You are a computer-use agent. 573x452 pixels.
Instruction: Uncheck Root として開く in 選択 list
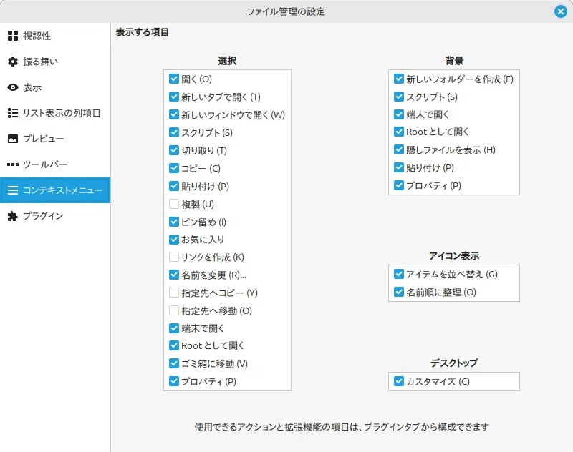point(174,345)
